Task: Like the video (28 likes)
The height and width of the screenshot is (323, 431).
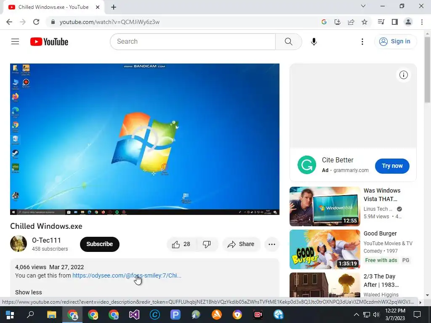Action: click(x=181, y=244)
